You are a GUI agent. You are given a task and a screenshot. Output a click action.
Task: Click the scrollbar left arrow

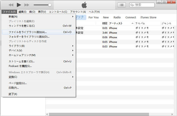point(47,114)
